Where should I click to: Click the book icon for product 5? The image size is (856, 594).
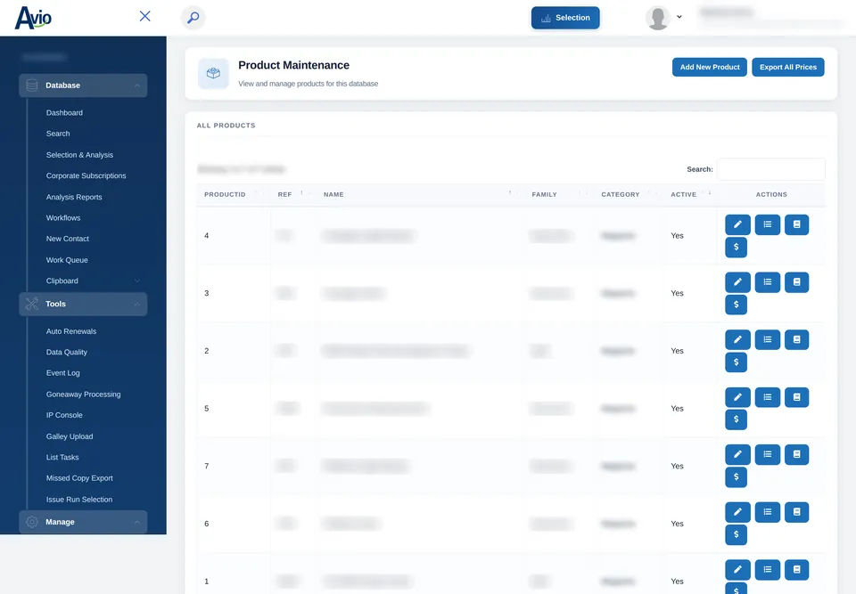click(796, 398)
